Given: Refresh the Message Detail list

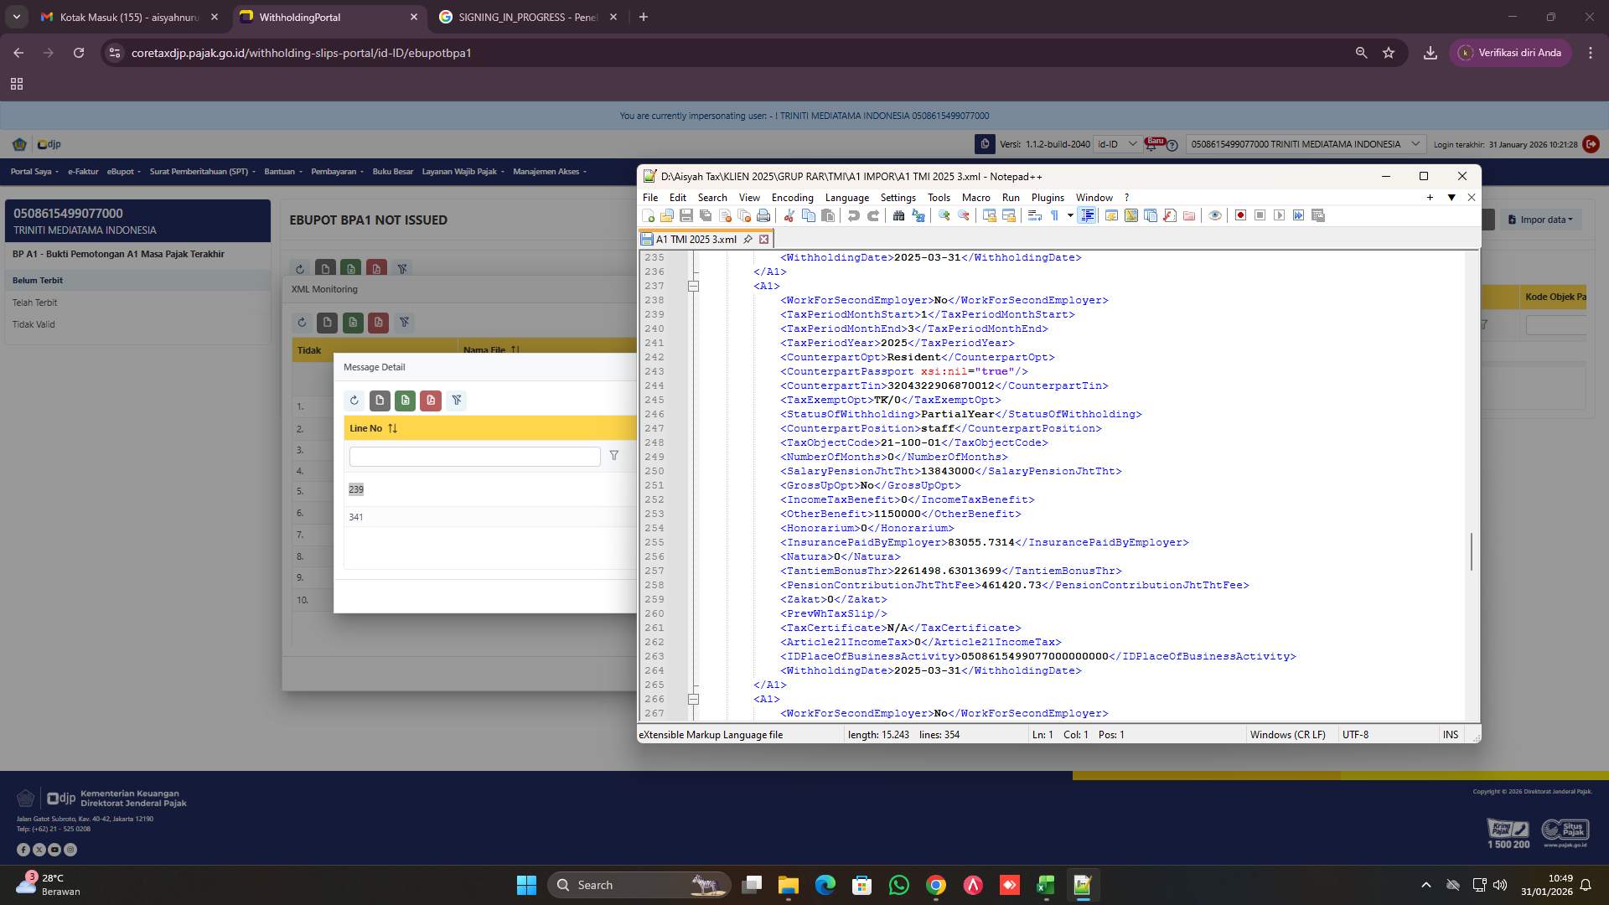Looking at the screenshot, I should (354, 401).
